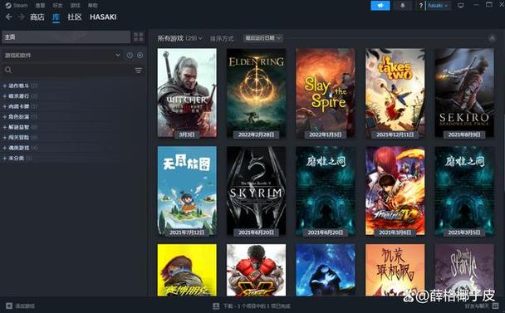Open the 饥荒联机版 game cover
Viewport: 505px width, 313px height.
[x=395, y=270]
